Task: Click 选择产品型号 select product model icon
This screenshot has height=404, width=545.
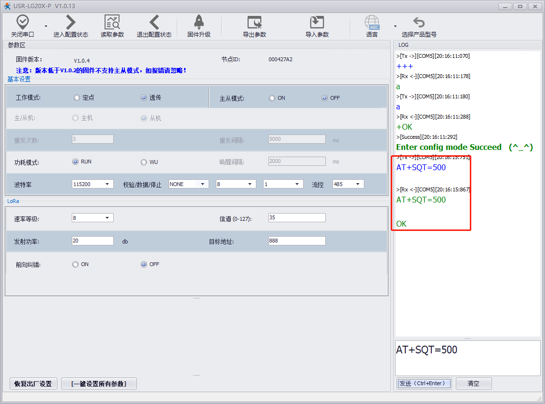Action: tap(419, 22)
